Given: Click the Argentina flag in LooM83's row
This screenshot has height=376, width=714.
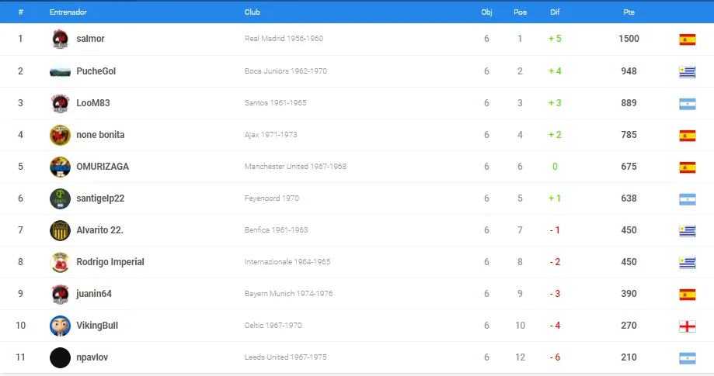Looking at the screenshot, I should (x=687, y=104).
